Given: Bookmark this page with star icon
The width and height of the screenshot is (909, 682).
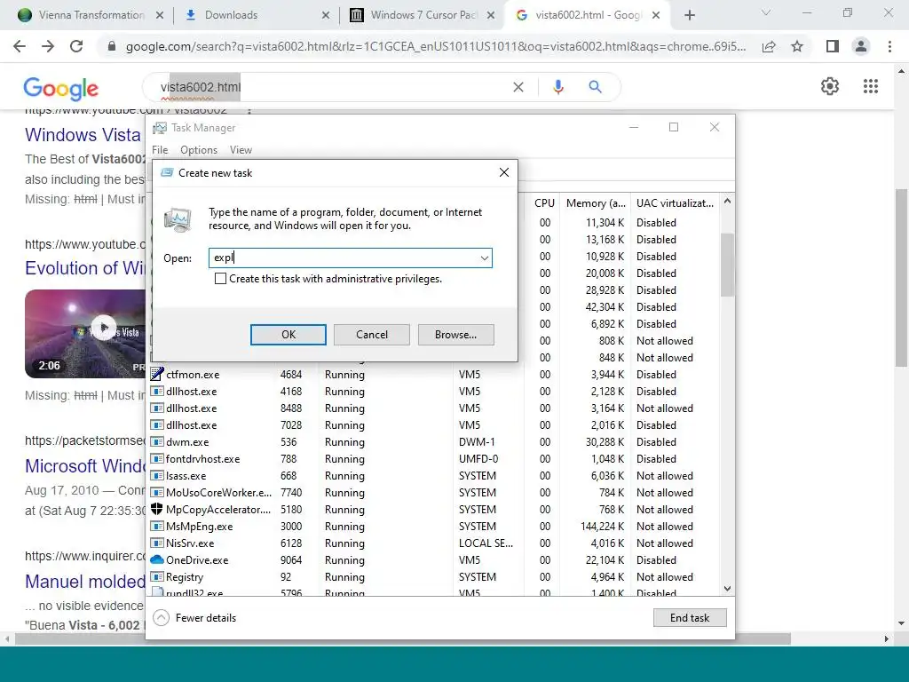Looking at the screenshot, I should tap(797, 46).
